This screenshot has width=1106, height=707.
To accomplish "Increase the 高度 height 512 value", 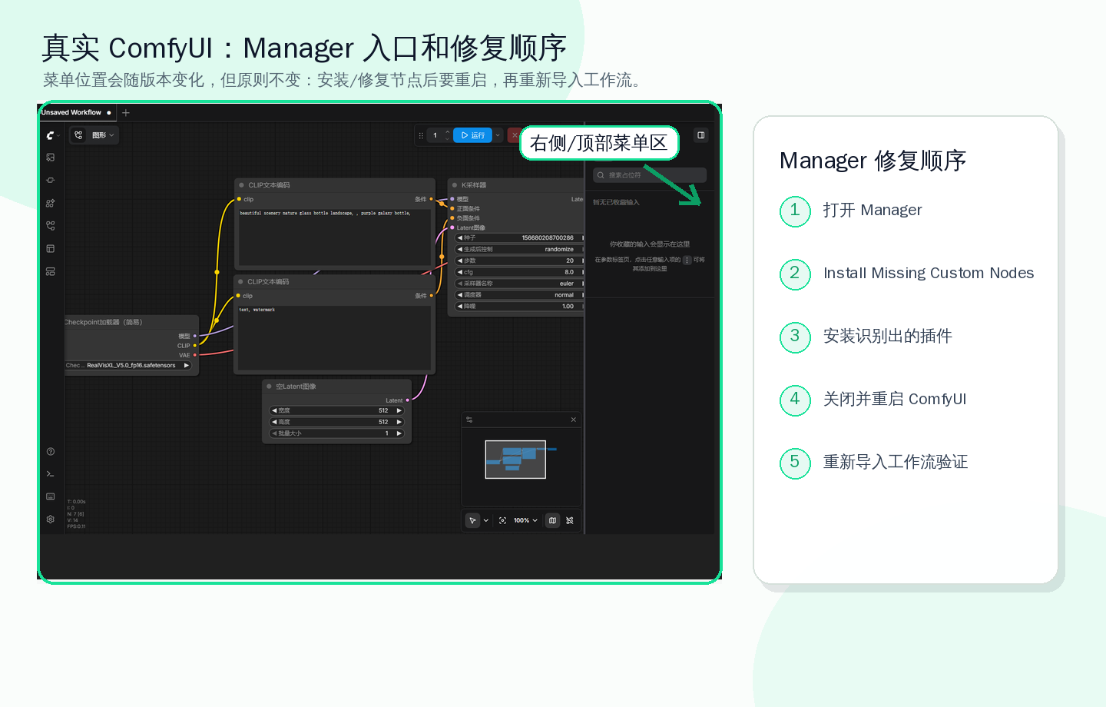I will tap(399, 422).
